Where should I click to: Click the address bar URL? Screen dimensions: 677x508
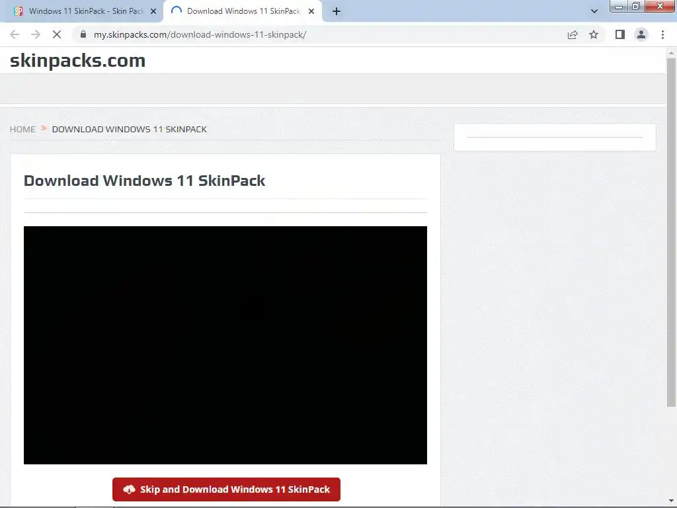pyautogui.click(x=200, y=34)
